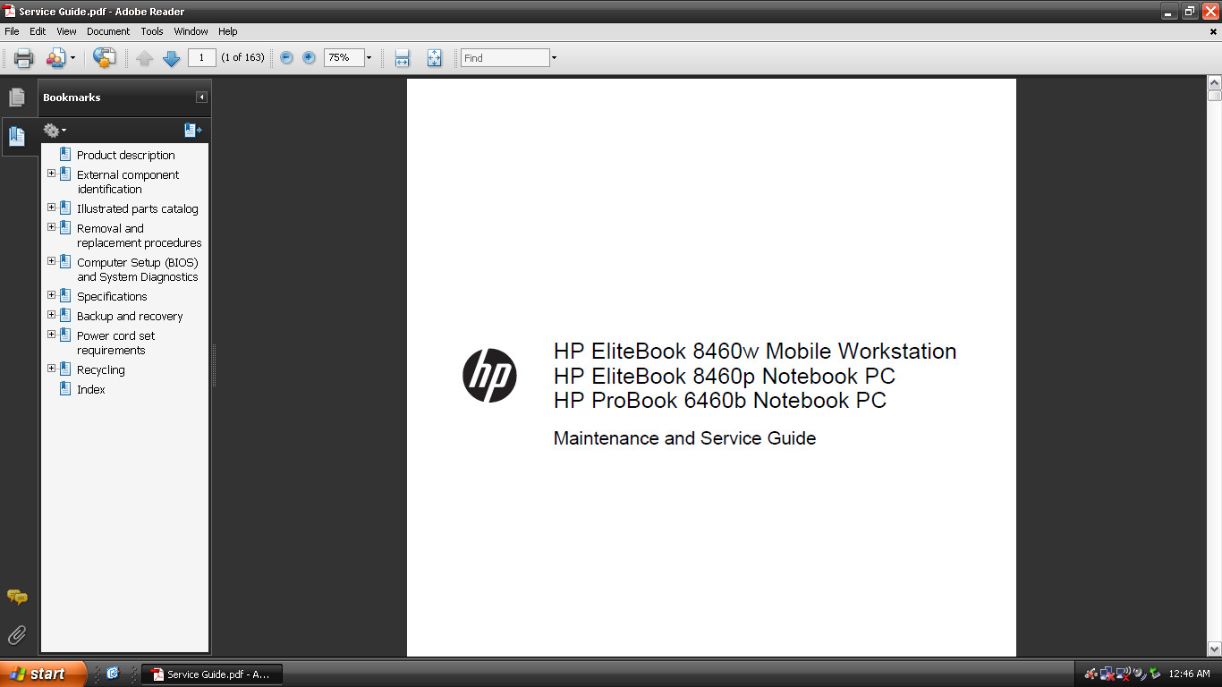Open the Attachments paperclip panel
The width and height of the screenshot is (1222, 687).
17,635
